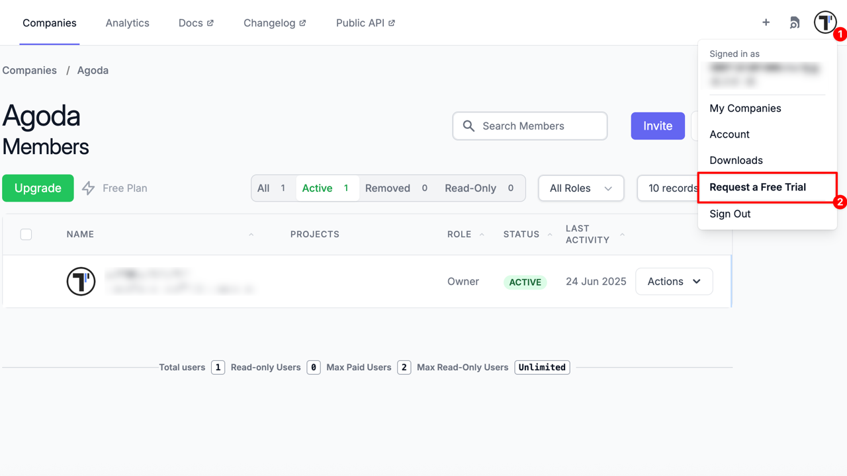This screenshot has height=476, width=847.
Task: Click the member's company logo avatar
Action: pyautogui.click(x=81, y=281)
